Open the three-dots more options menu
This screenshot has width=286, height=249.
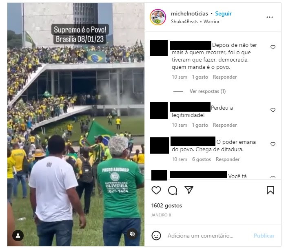pyautogui.click(x=270, y=17)
